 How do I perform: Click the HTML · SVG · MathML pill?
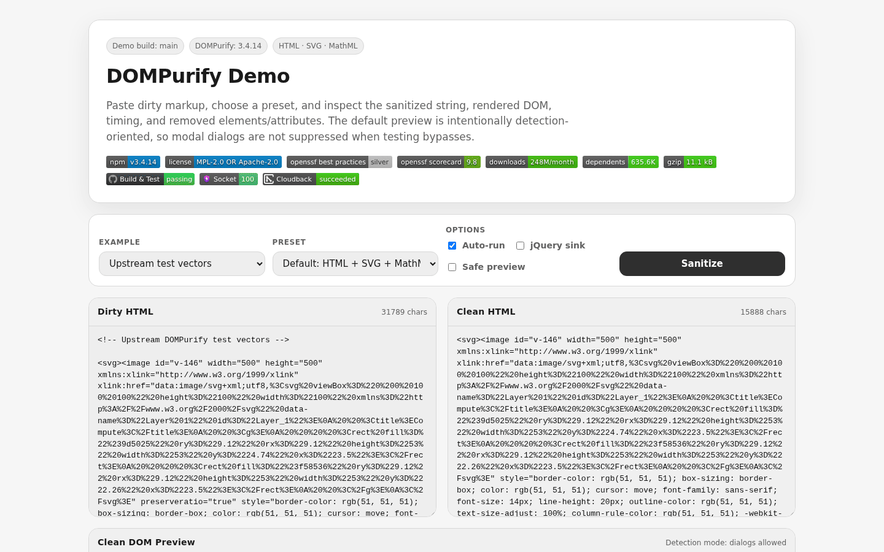click(x=318, y=46)
